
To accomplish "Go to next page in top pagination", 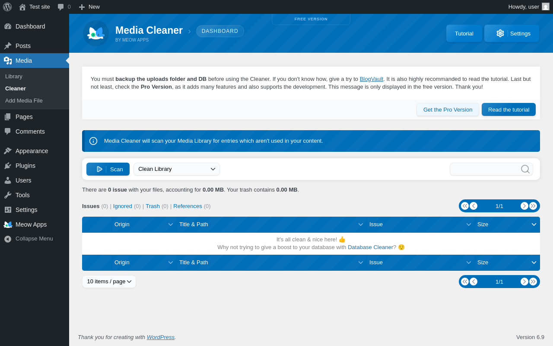I will coord(524,206).
